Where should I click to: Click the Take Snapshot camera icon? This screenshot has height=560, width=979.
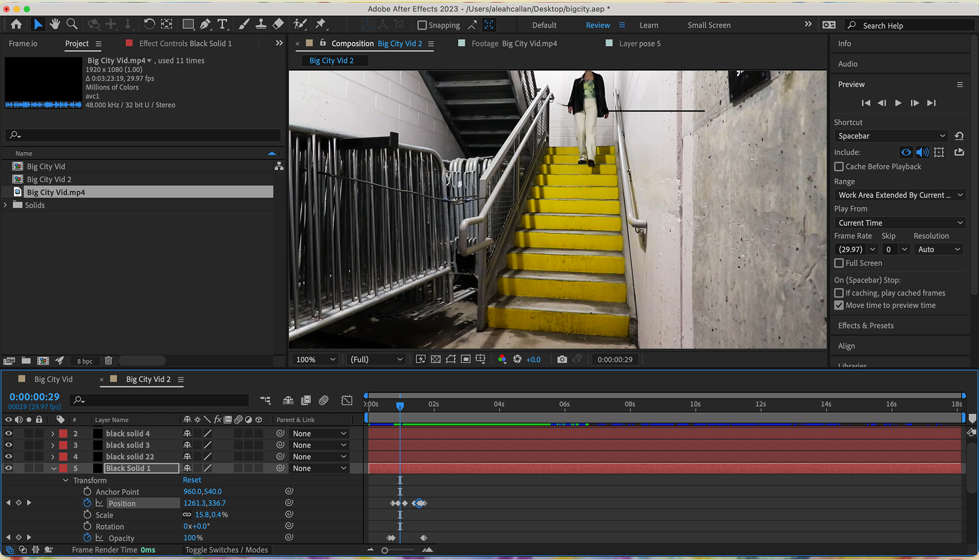(x=562, y=359)
